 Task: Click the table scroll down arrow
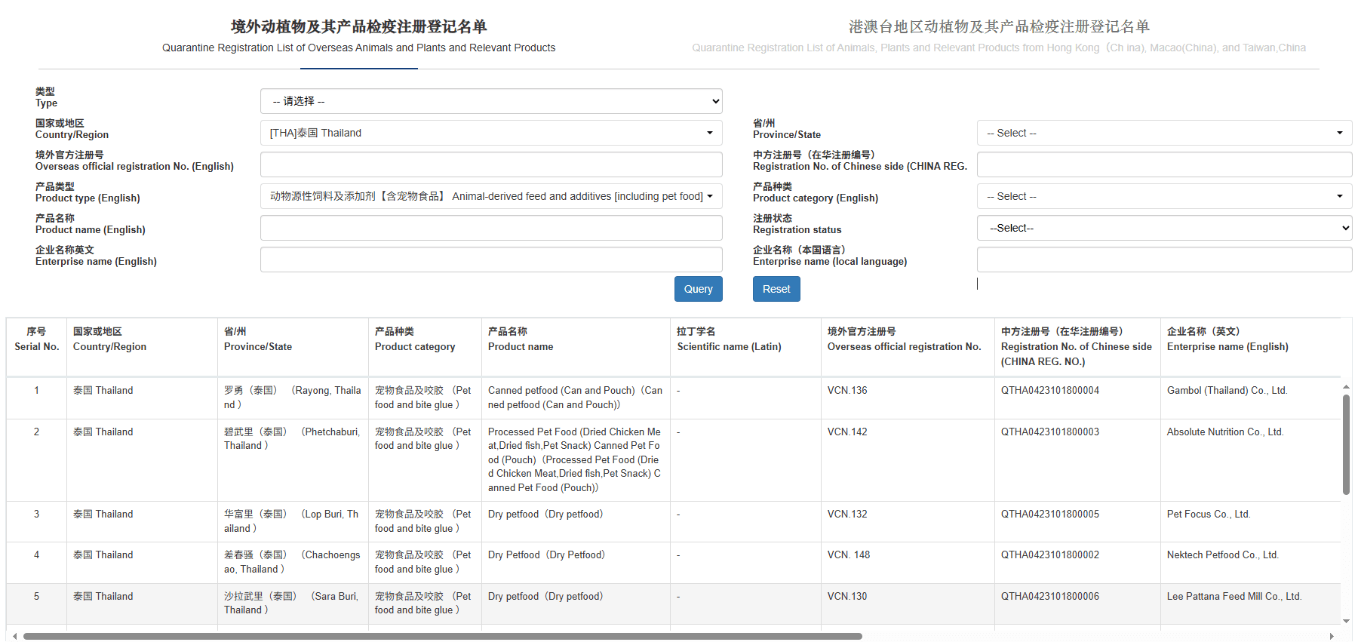click(x=1346, y=622)
